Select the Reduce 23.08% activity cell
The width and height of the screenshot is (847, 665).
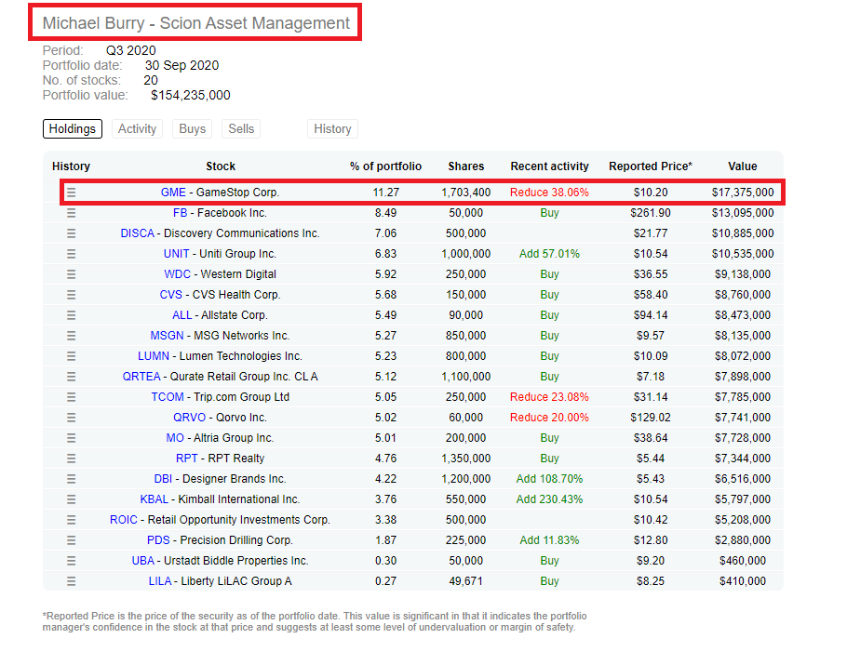click(x=549, y=397)
